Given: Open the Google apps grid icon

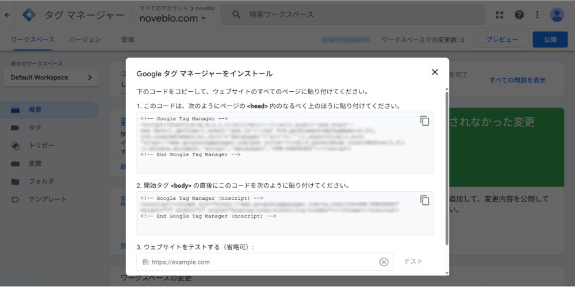Looking at the screenshot, I should 499,15.
